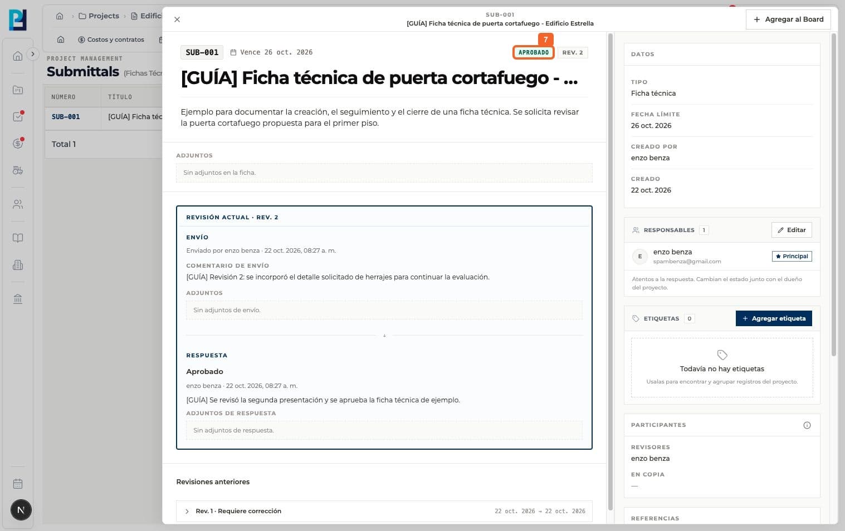Close the SUB-001 detail panel
The height and width of the screenshot is (531, 845).
(x=177, y=19)
